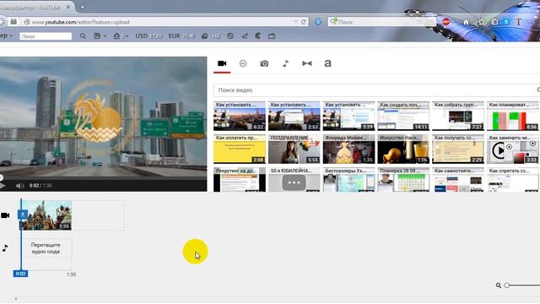Click the paper plane toolbar icon
This screenshot has width=540, height=304.
coord(244,35)
